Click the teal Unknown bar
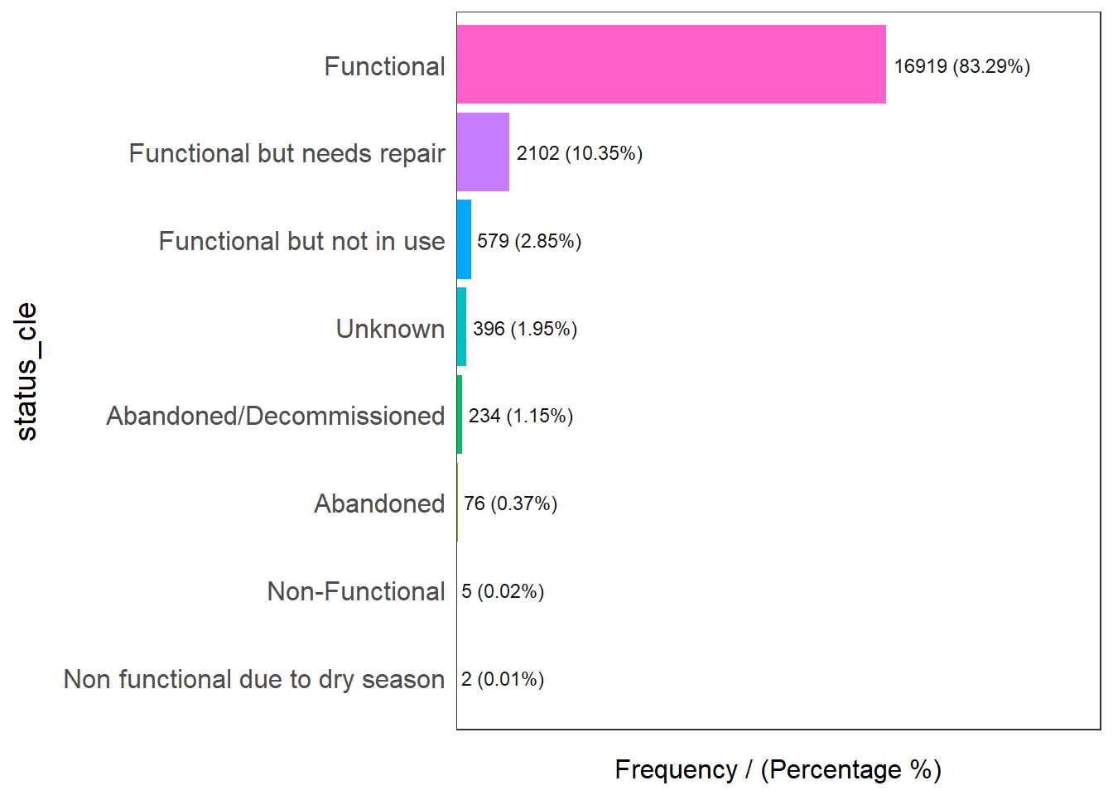Viewport: 1113px width, 795px height. (x=461, y=327)
